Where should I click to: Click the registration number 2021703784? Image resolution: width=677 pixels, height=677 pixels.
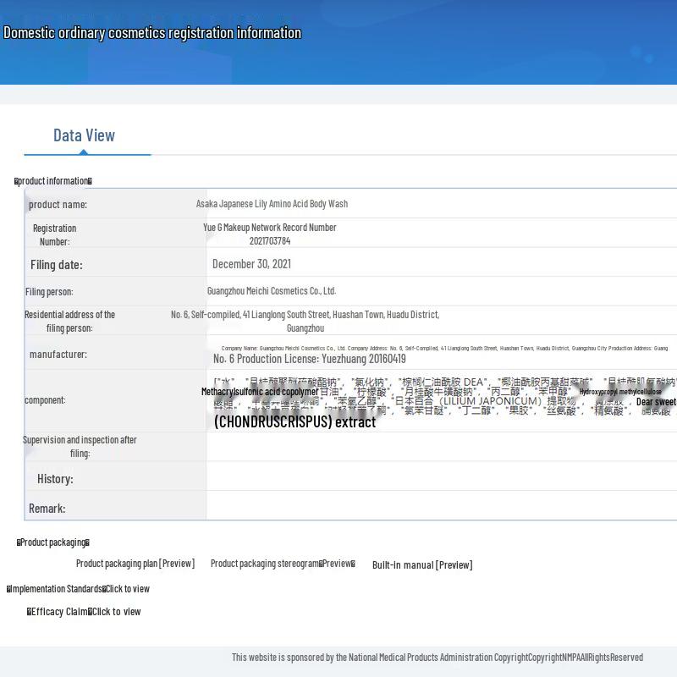270,241
